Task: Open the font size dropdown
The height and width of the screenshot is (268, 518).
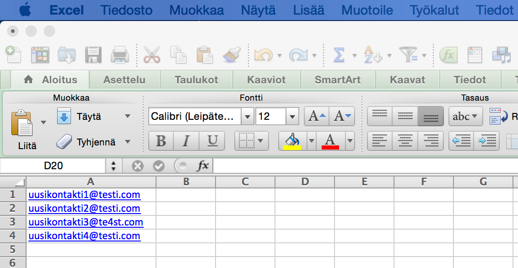Action: pos(292,116)
